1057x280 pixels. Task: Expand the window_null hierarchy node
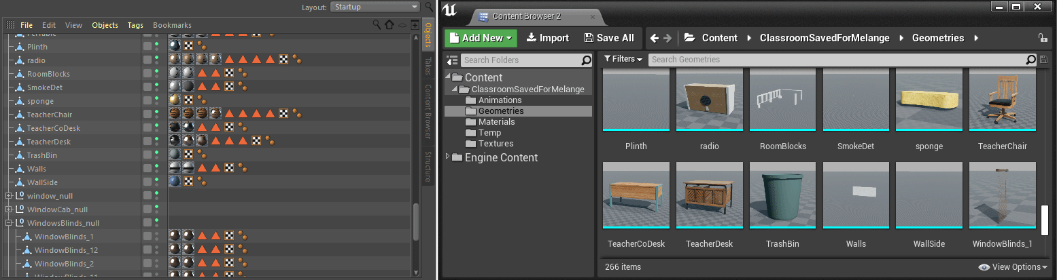point(9,196)
